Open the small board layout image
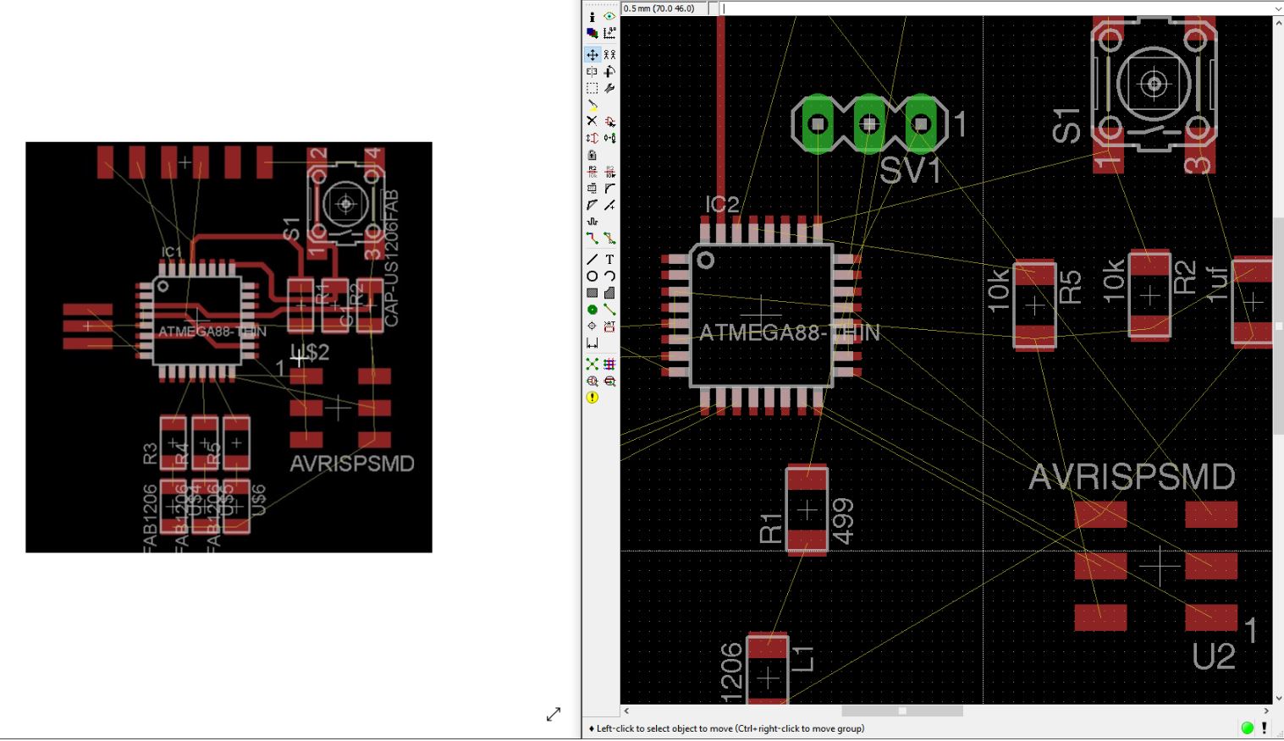The width and height of the screenshot is (1284, 741). point(229,347)
